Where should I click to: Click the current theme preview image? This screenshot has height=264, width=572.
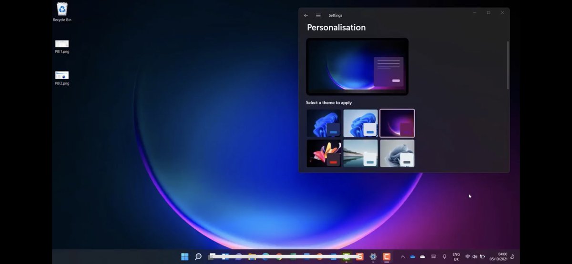[357, 67]
